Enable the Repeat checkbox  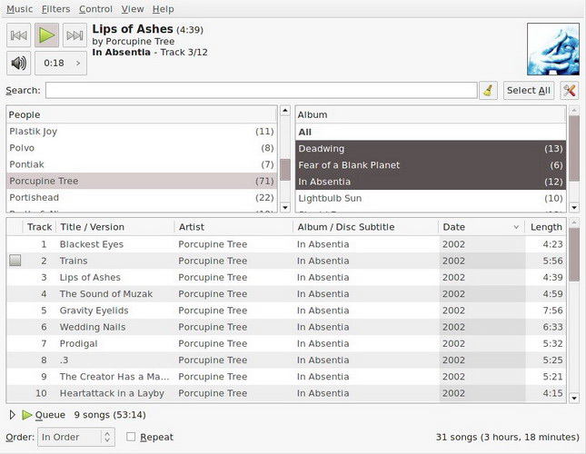click(132, 437)
